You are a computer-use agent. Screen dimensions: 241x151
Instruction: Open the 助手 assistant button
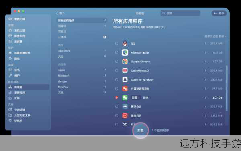coord(219,13)
